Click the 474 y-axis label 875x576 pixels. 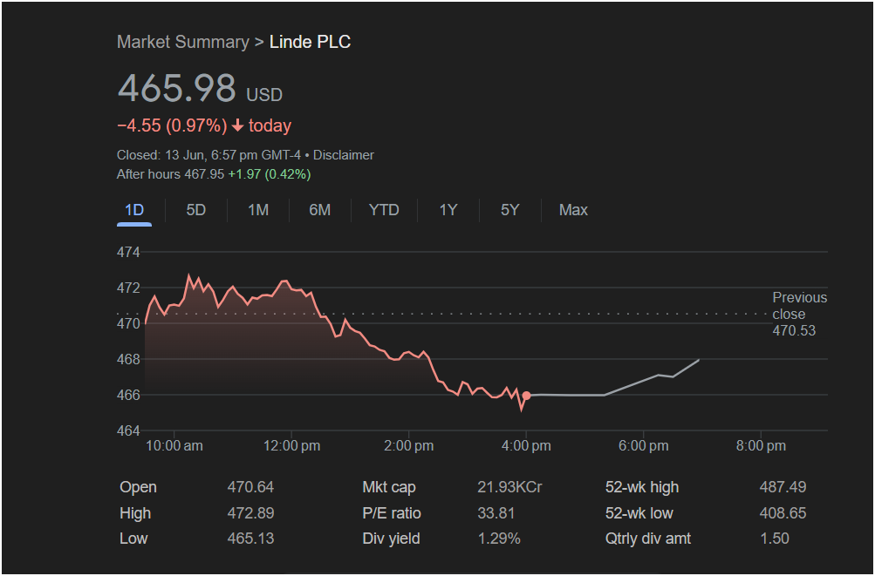[x=128, y=252]
